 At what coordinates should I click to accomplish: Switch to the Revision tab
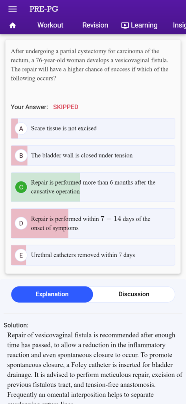coord(95,25)
